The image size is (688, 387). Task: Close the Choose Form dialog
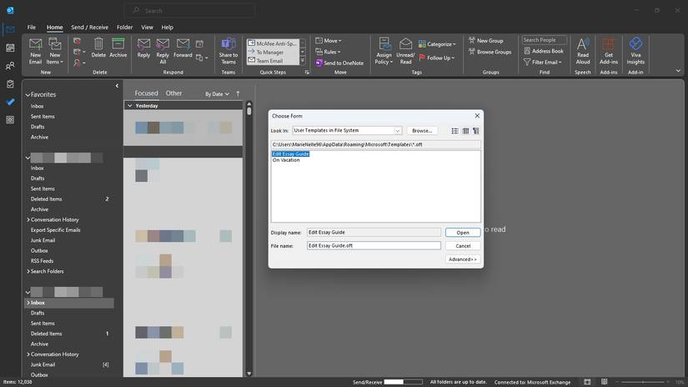(477, 116)
